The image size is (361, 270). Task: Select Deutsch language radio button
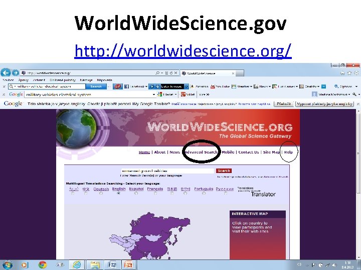tap(101, 193)
